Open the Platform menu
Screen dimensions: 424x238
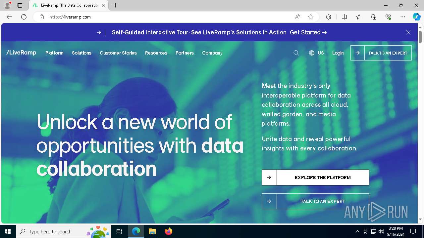click(54, 53)
